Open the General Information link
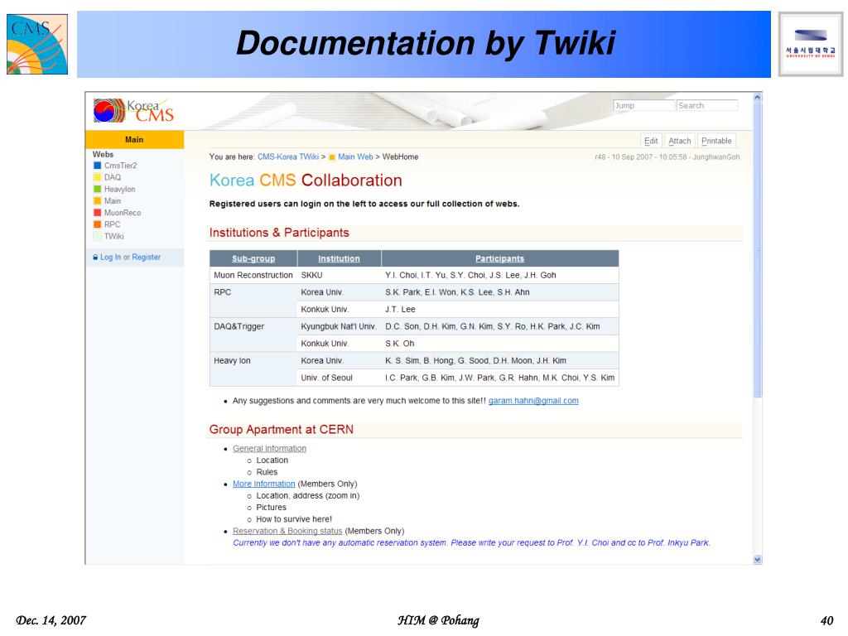 pyautogui.click(x=269, y=448)
